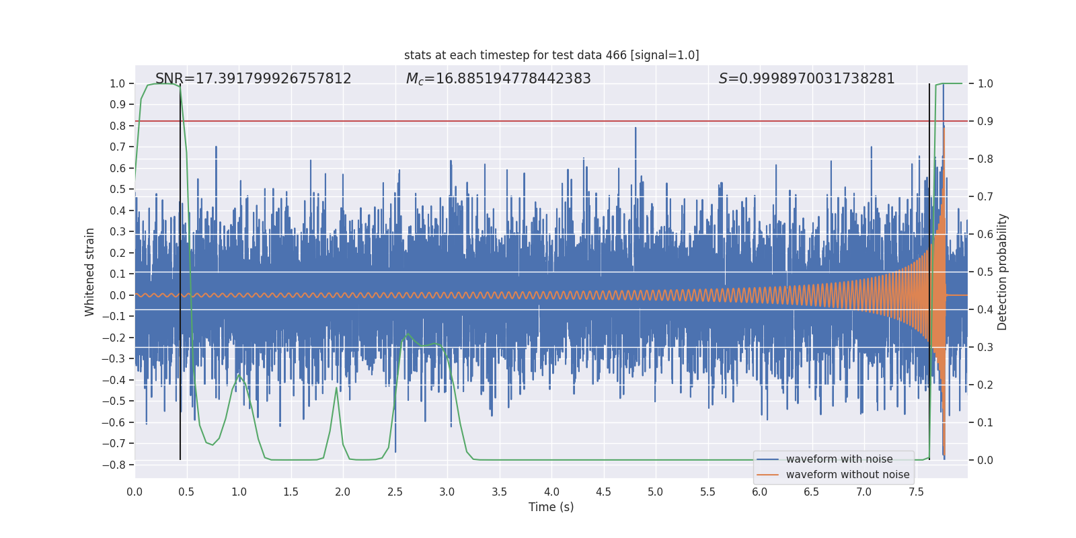Click Time axis tick "7.5"
Screen dimensions: 1076x538
pyautogui.click(x=916, y=492)
